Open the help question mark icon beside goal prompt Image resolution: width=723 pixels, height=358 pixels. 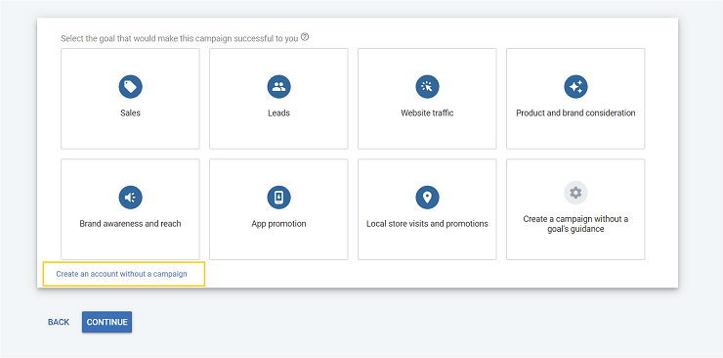pyautogui.click(x=305, y=37)
